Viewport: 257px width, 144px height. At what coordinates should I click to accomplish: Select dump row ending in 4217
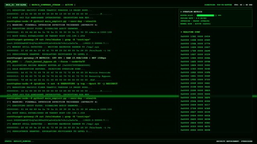point(195,105)
